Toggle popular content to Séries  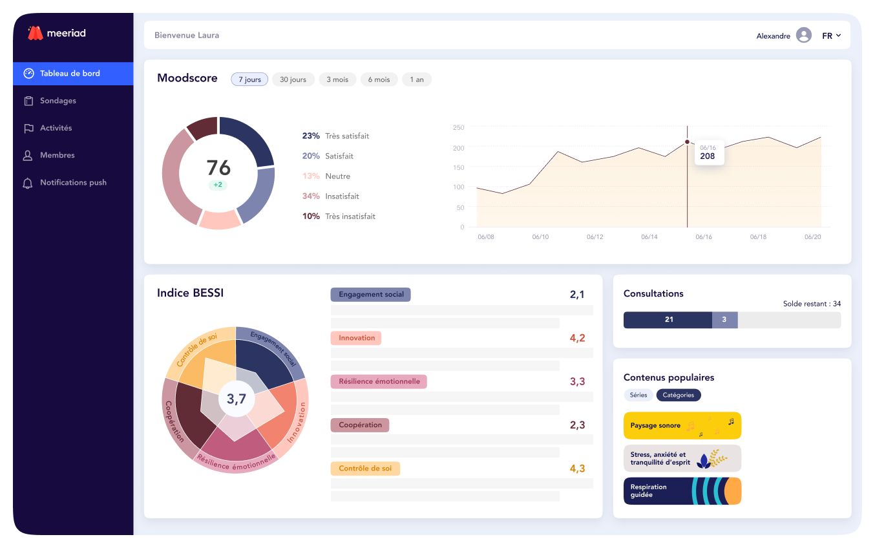[638, 395]
